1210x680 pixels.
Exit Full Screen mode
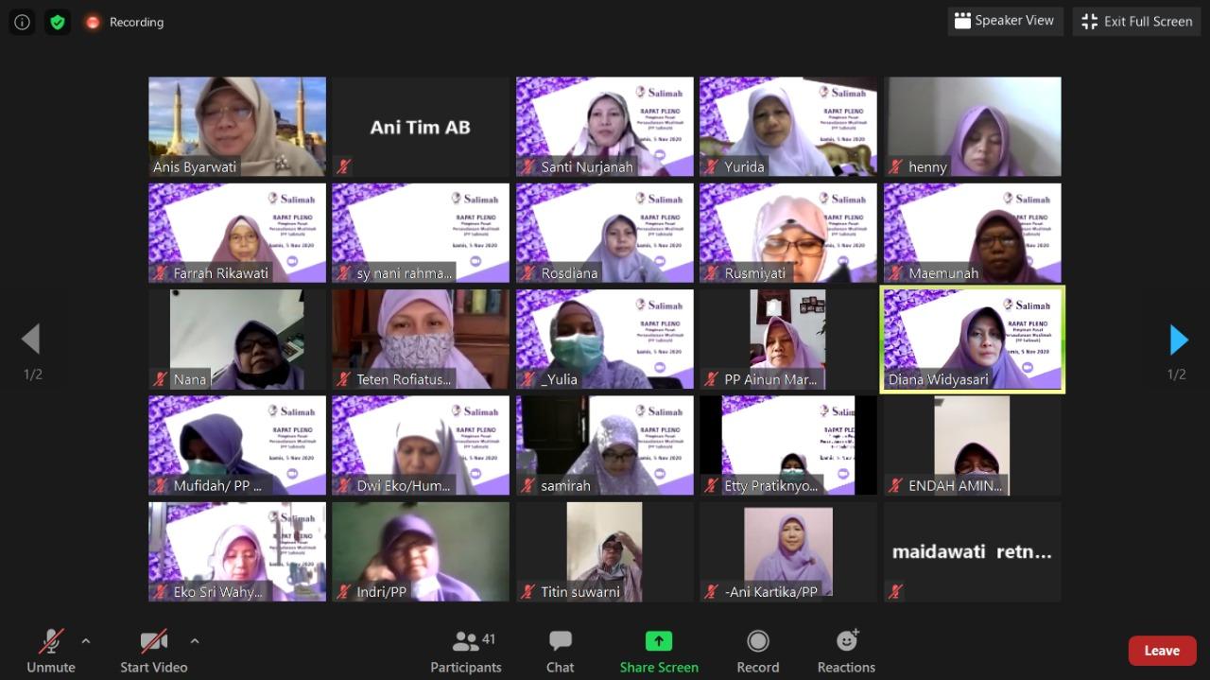(1137, 21)
